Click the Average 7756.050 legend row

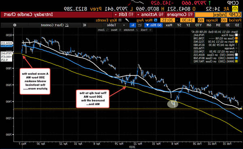[215, 48]
